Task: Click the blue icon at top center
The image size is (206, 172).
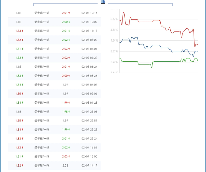Action: 103,2
